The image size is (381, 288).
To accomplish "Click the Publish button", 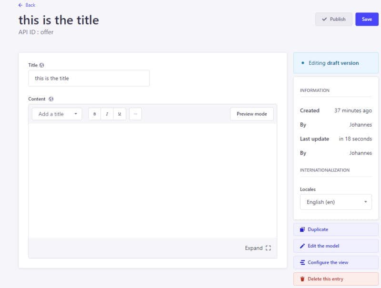I will coord(334,19).
